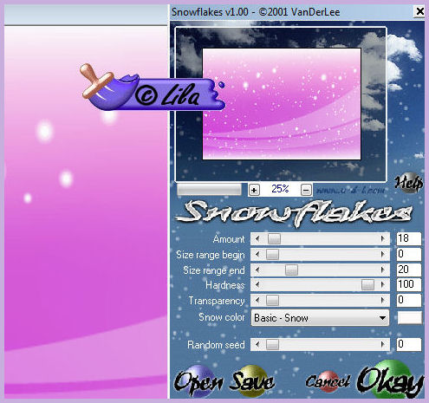Click the Size range begin slider handle

(x=272, y=255)
